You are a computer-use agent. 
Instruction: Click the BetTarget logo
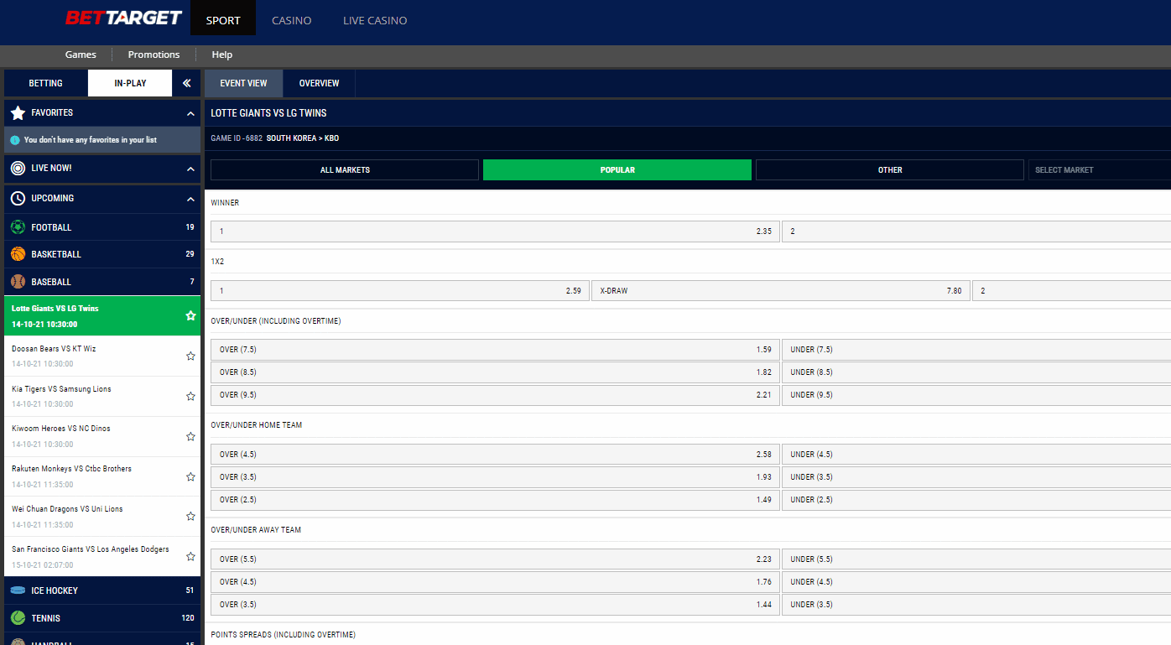coord(123,18)
